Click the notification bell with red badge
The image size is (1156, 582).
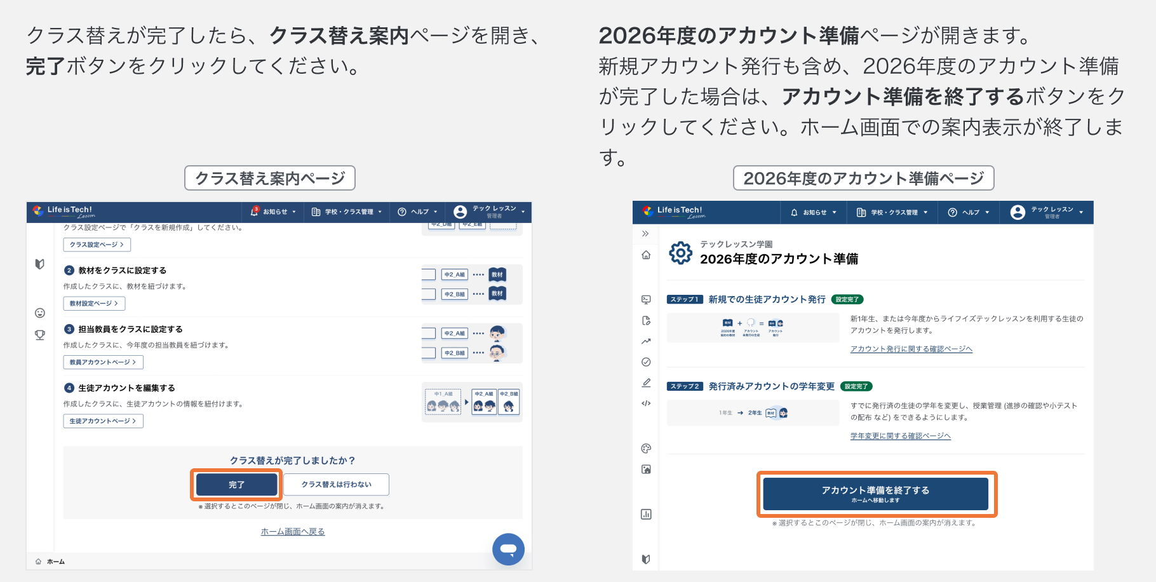pos(255,211)
